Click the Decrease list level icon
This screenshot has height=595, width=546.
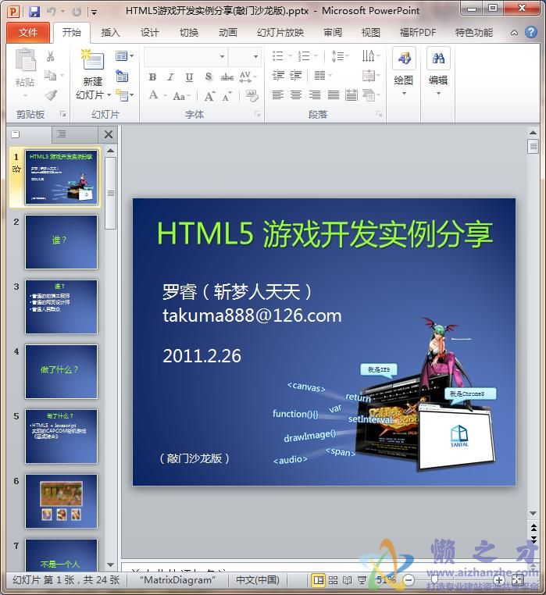(278, 76)
